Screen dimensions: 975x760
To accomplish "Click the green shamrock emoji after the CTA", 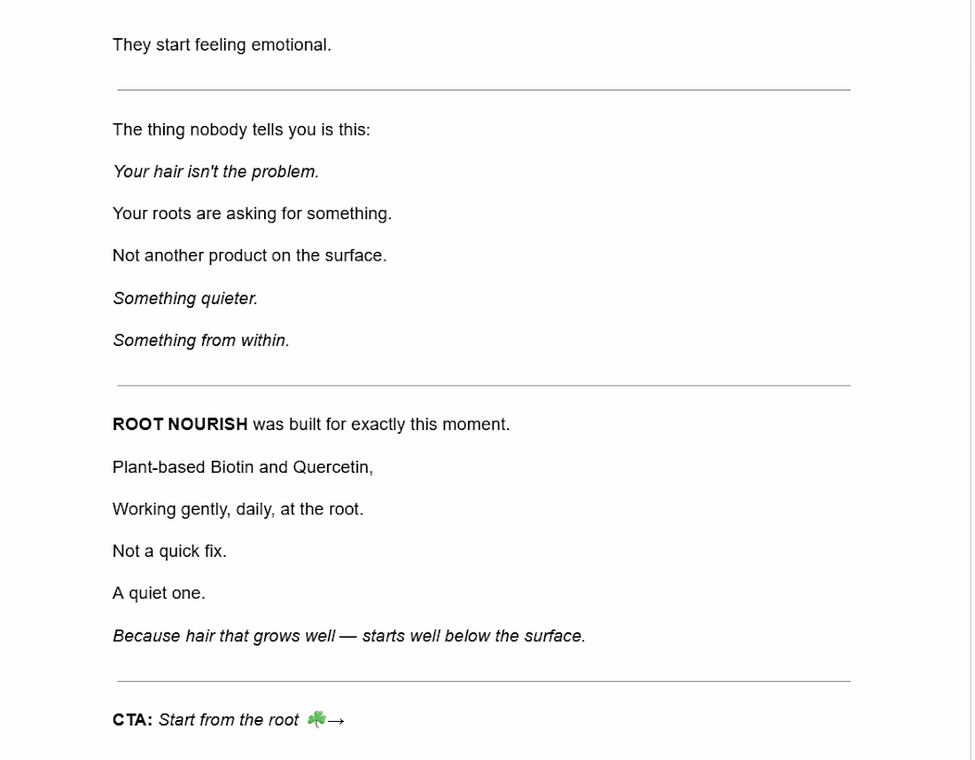I will tap(316, 719).
